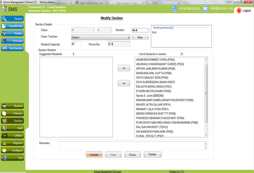Click the info@techior.com email link
Image resolution: width=254 pixels, height=173 pixels.
pyautogui.click(x=221, y=8)
